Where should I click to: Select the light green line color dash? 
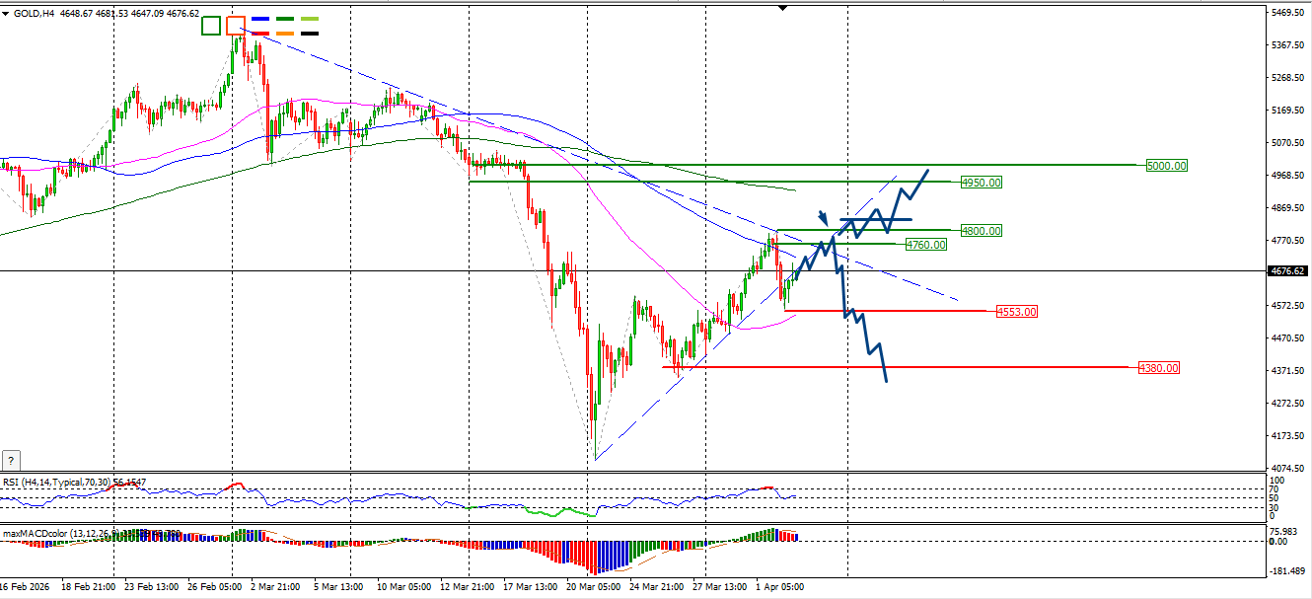point(310,19)
